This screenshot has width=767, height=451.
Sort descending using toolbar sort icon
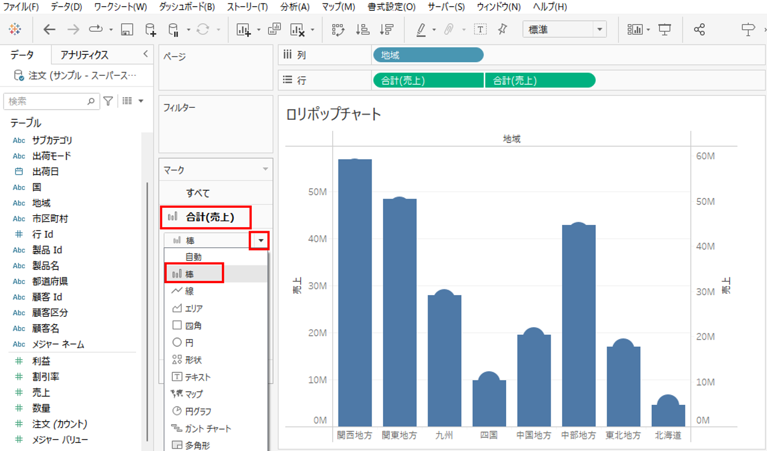[386, 30]
